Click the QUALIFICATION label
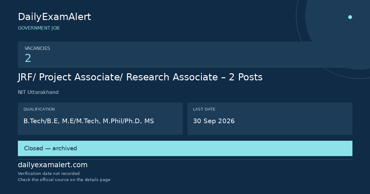370x194 pixels. [39, 109]
